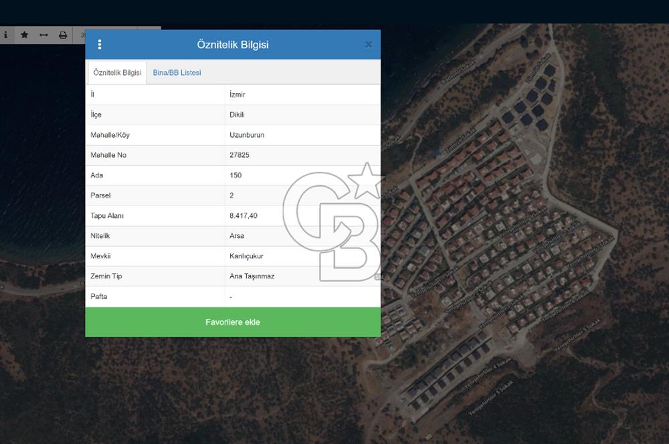Click the Öznitelik Bilgisi title in the blue header
The width and height of the screenshot is (669, 444).
[233, 45]
